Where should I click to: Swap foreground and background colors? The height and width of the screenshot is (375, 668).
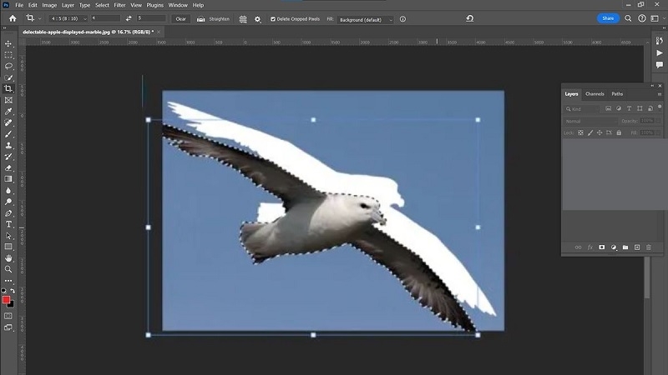coord(13,291)
